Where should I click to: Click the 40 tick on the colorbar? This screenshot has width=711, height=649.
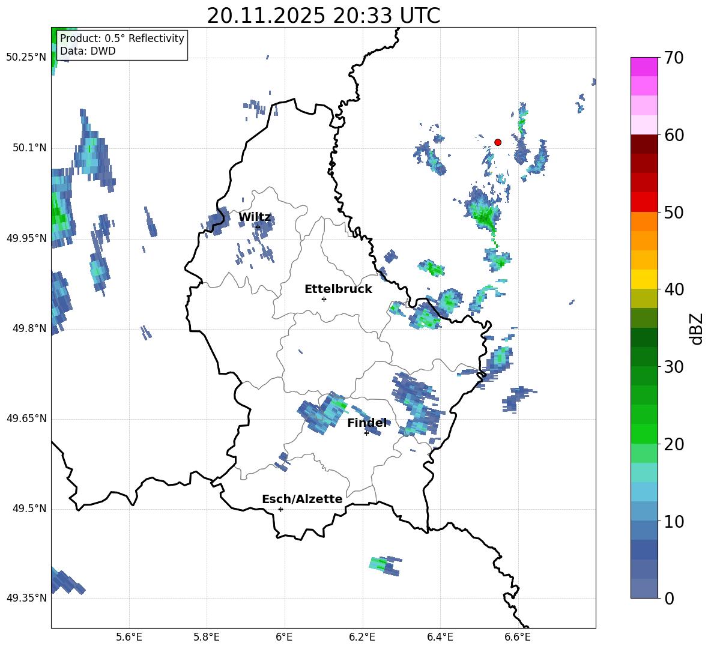674,289
